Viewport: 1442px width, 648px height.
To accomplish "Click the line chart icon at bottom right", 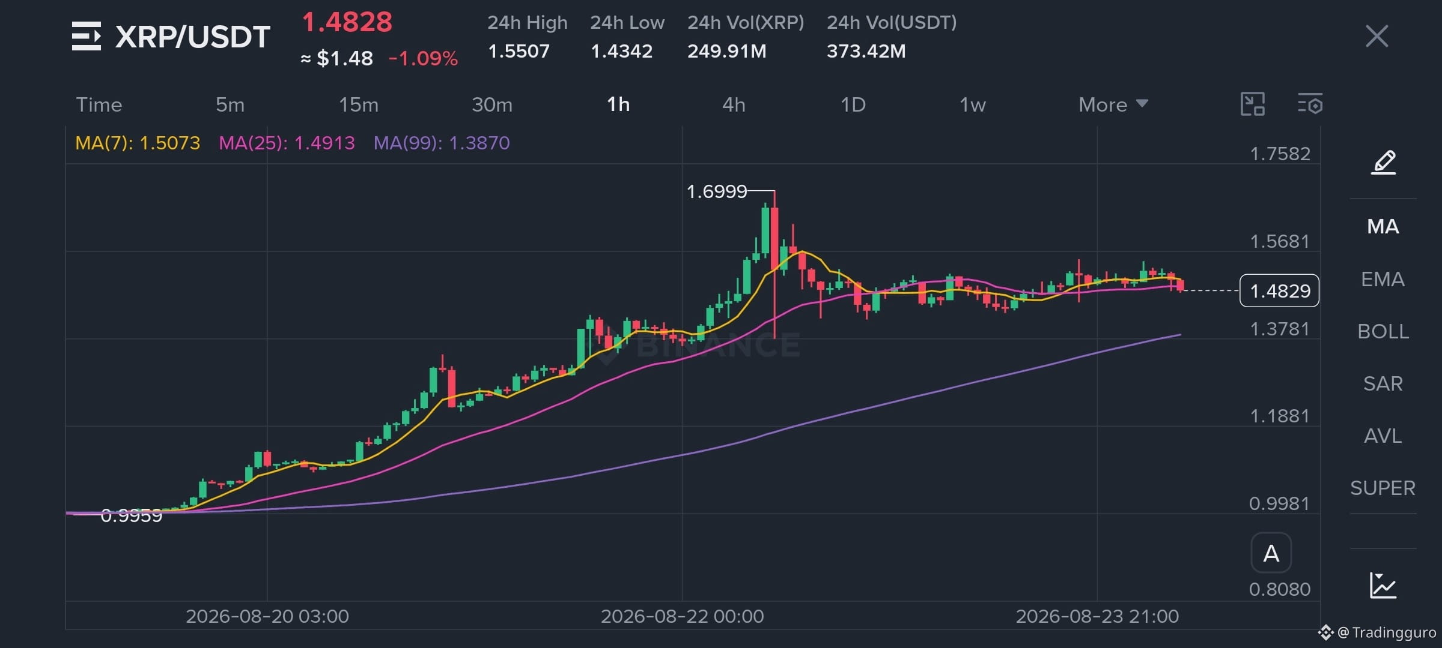I will pyautogui.click(x=1383, y=585).
